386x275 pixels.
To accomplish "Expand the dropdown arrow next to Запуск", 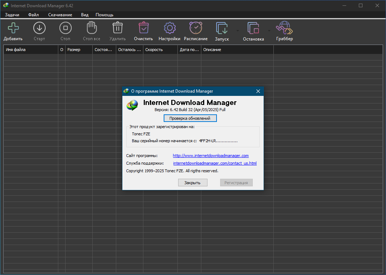I will coord(238,31).
